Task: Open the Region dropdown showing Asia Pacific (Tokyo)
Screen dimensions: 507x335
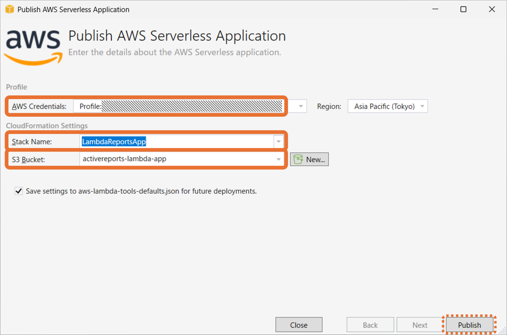Action: click(x=387, y=106)
